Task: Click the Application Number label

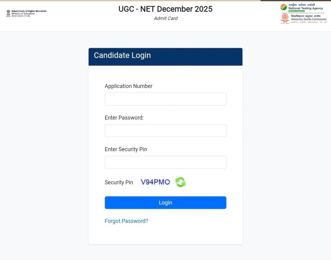Action: click(x=129, y=86)
